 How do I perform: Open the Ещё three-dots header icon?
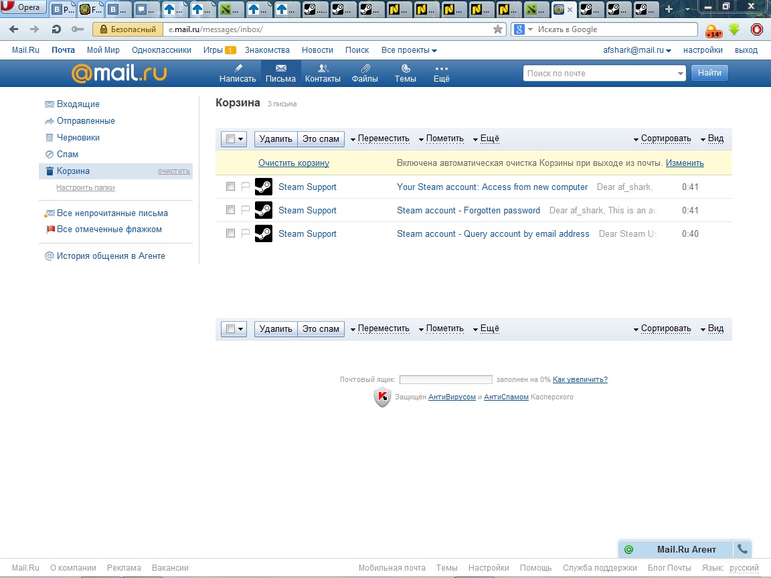(x=442, y=69)
